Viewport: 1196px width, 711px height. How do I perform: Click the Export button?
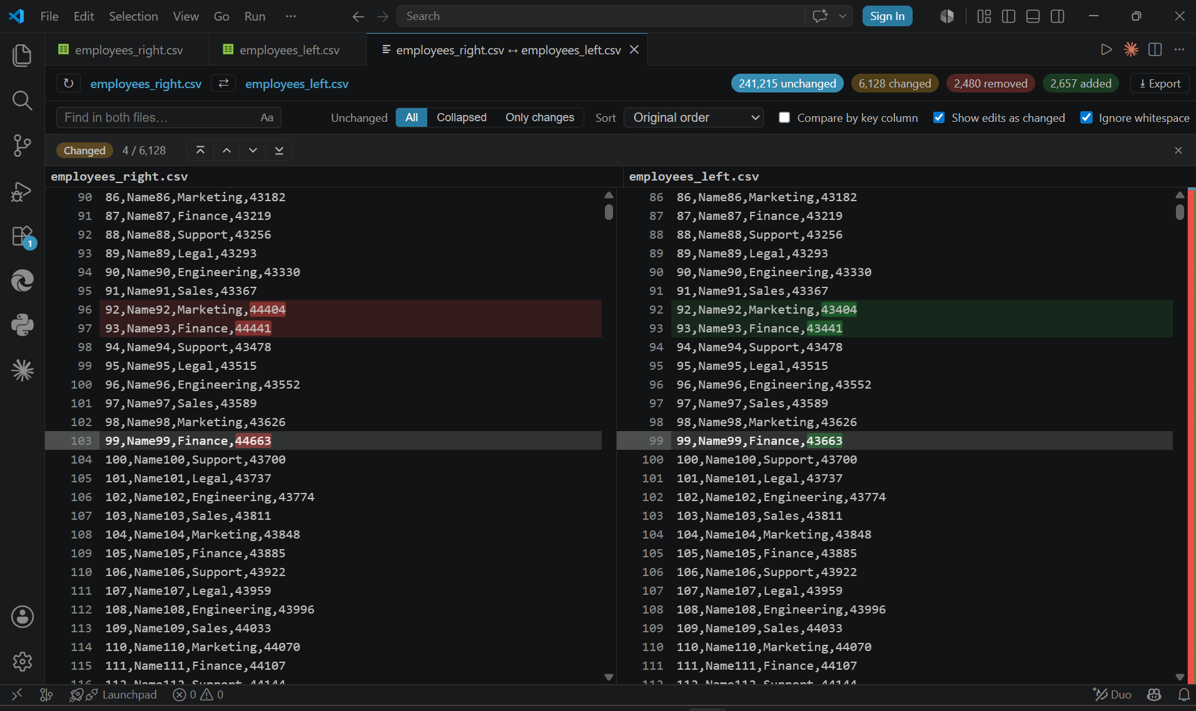click(x=1160, y=83)
